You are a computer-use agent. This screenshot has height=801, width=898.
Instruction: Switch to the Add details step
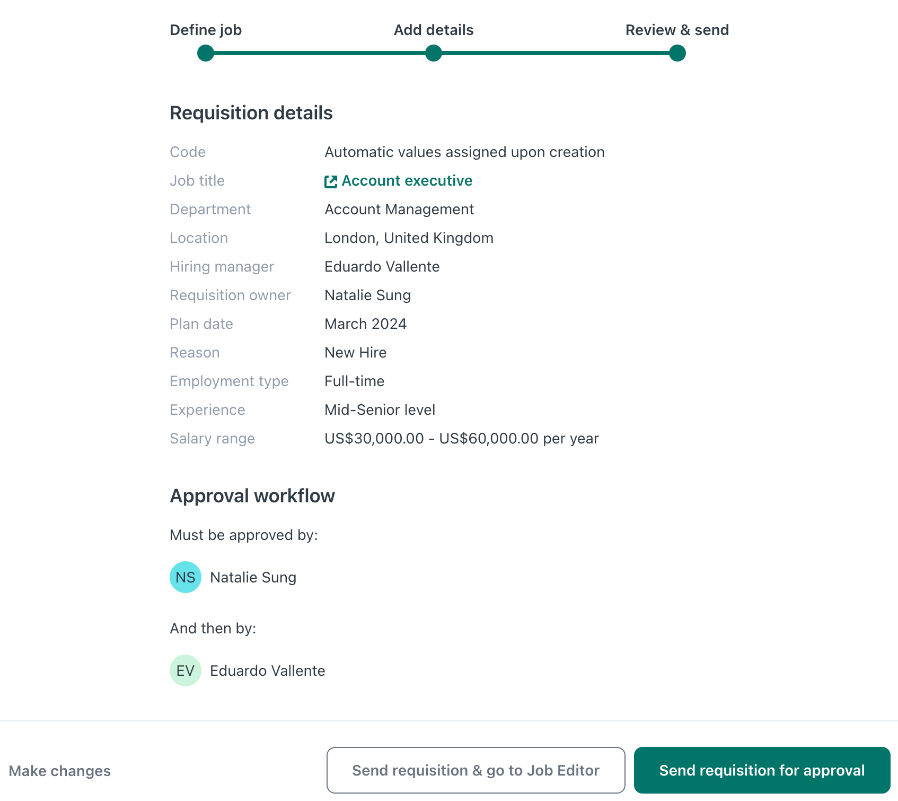click(x=433, y=30)
